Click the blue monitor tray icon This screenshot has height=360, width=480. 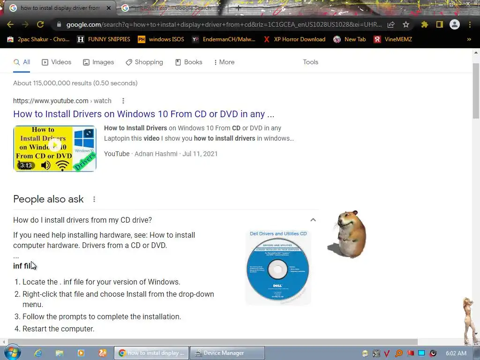[x=421, y=353]
